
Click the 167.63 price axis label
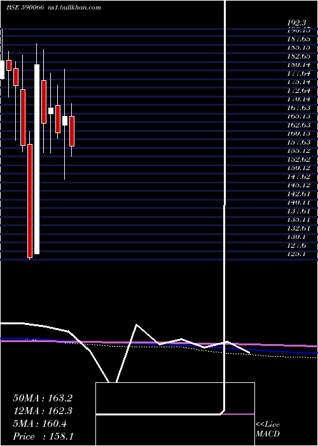click(x=298, y=108)
